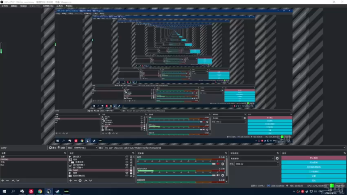Select the GAMING scene
The height and width of the screenshot is (195, 347).
pyautogui.click(x=33, y=159)
